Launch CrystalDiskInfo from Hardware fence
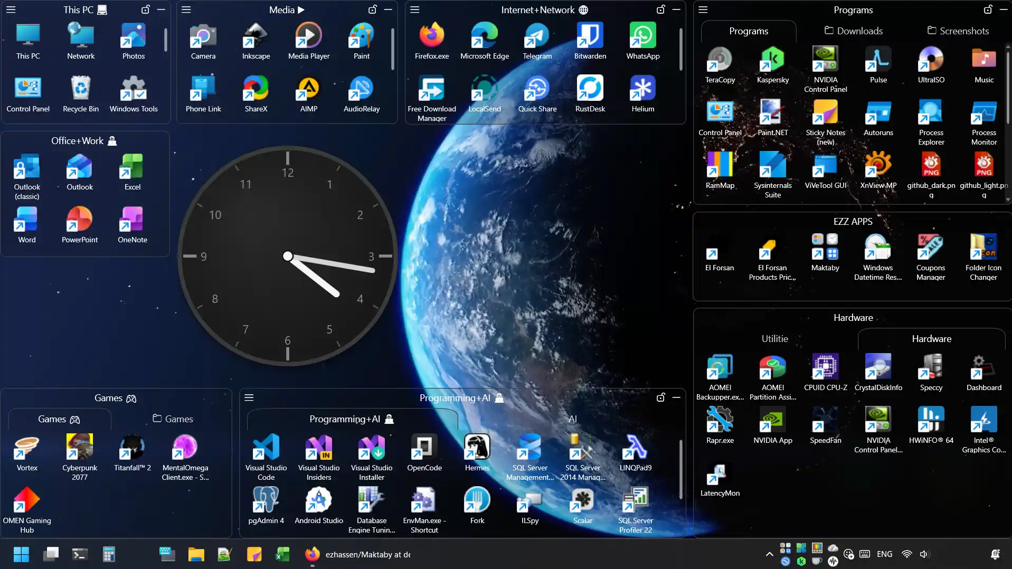This screenshot has width=1012, height=569. pyautogui.click(x=878, y=373)
